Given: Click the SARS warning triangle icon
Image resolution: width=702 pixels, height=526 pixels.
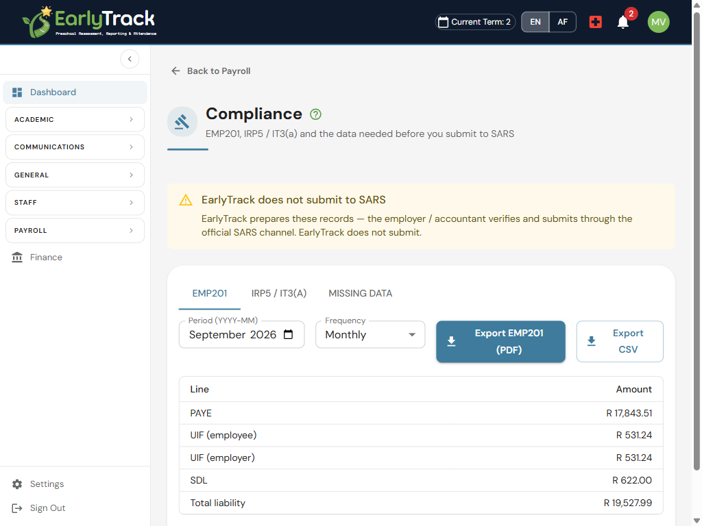Looking at the screenshot, I should click(x=186, y=200).
